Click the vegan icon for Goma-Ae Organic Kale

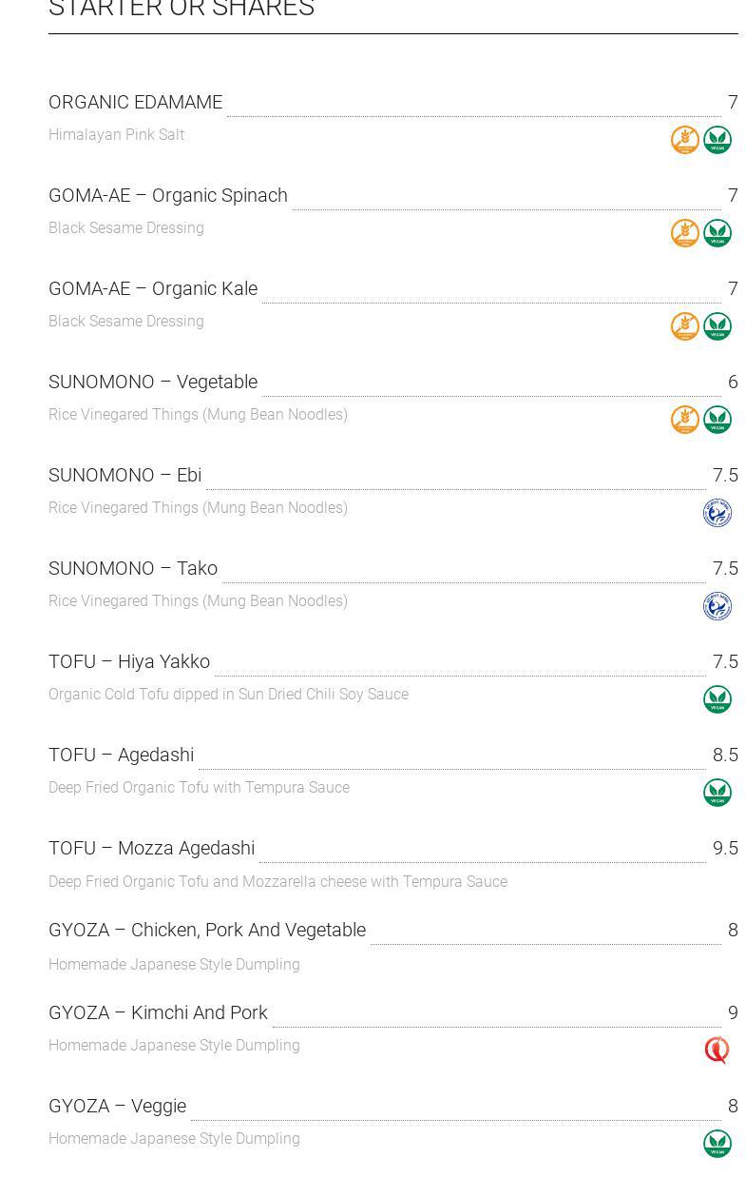click(717, 326)
